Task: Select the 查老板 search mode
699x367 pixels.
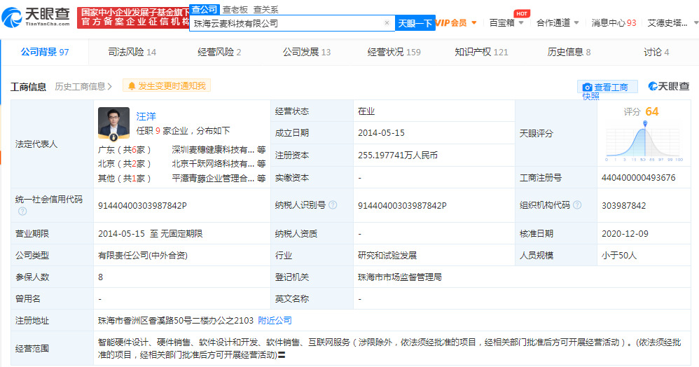Action: point(235,9)
